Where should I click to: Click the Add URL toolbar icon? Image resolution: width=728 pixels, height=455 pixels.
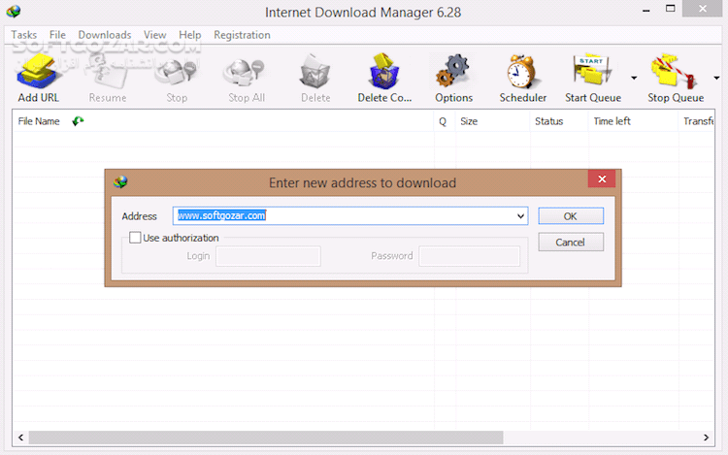(x=38, y=72)
